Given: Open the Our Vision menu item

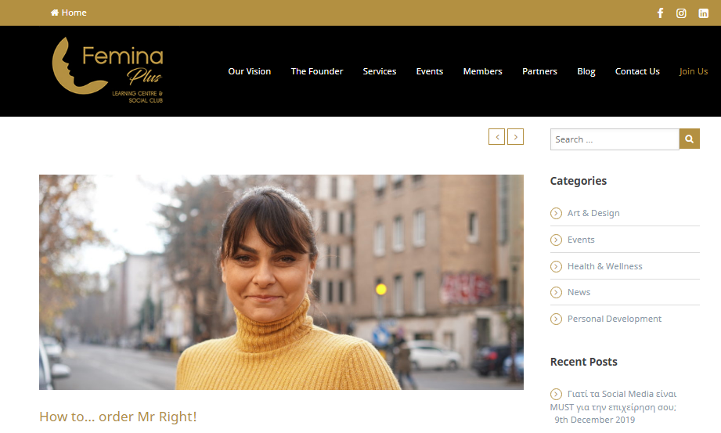Looking at the screenshot, I should 249,71.
